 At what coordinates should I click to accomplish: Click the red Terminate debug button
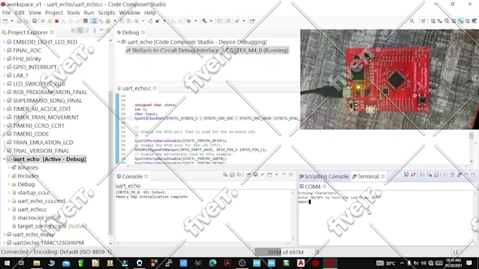click(56, 21)
